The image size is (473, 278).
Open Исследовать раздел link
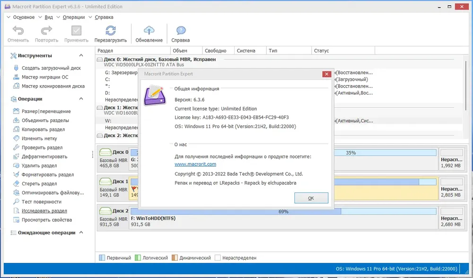point(44,211)
